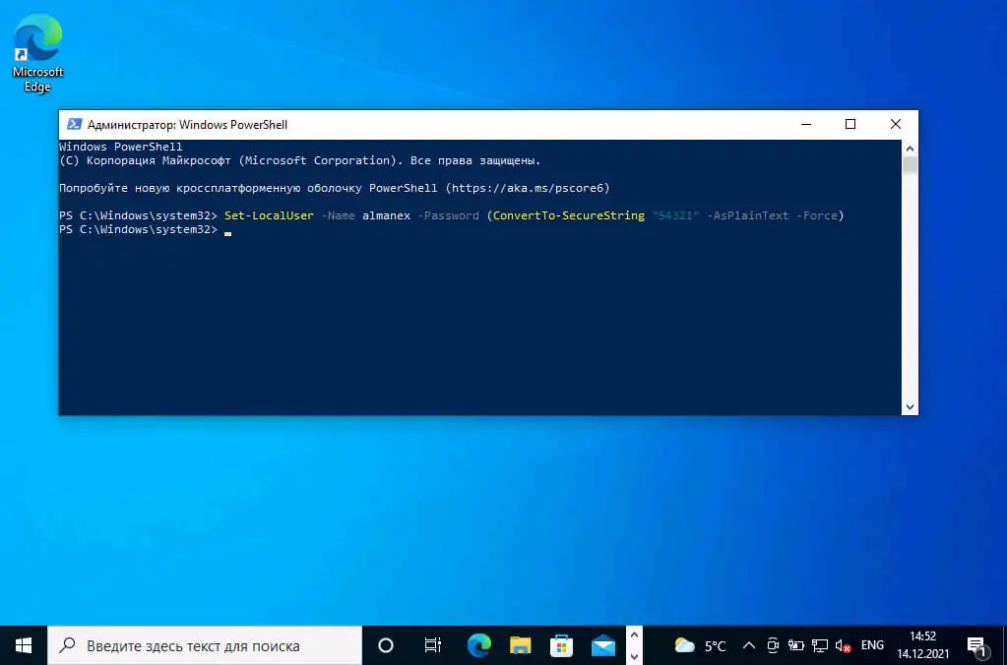Click the blinking cursor at the empty prompt
This screenshot has width=1007, height=665.
tap(228, 234)
